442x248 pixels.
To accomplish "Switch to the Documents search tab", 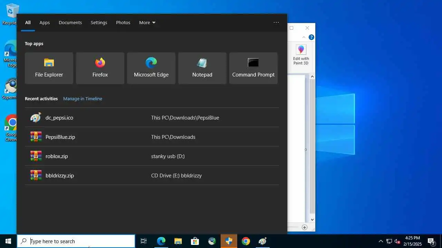I will 70,23.
